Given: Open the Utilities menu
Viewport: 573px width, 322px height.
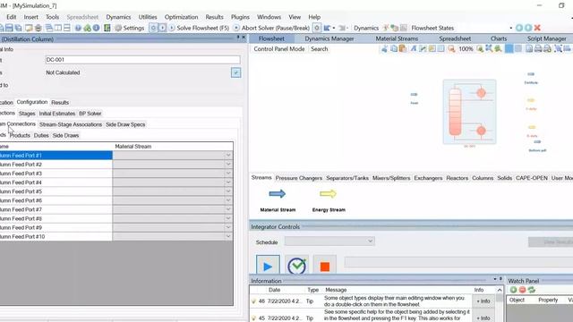Looking at the screenshot, I should click(x=148, y=17).
